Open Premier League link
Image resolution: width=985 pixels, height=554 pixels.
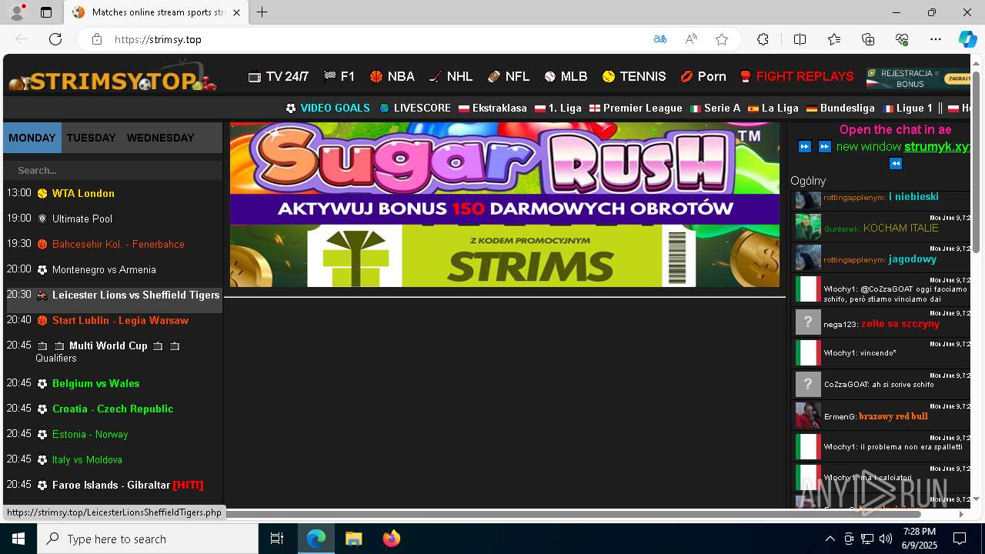point(636,108)
